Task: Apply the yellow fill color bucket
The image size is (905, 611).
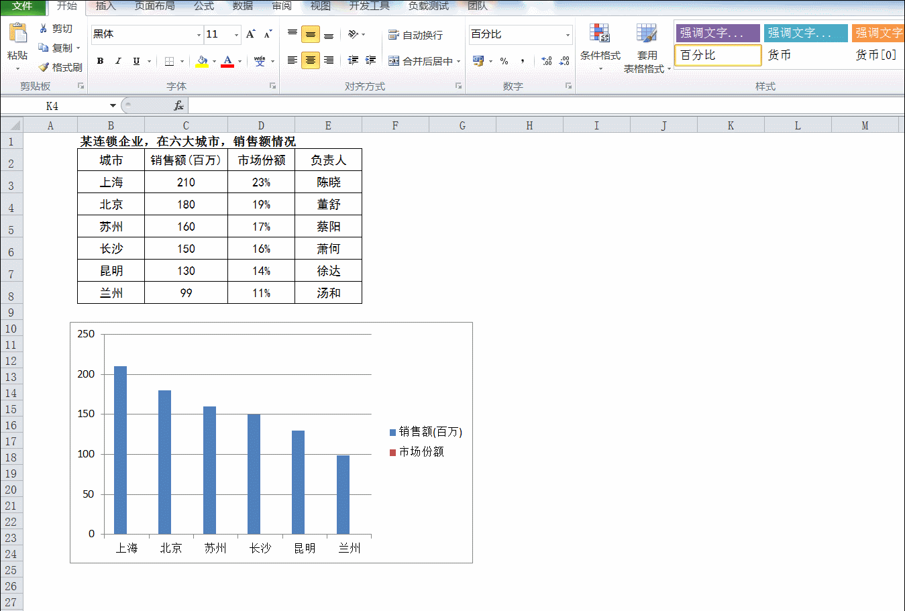Action: click(201, 61)
